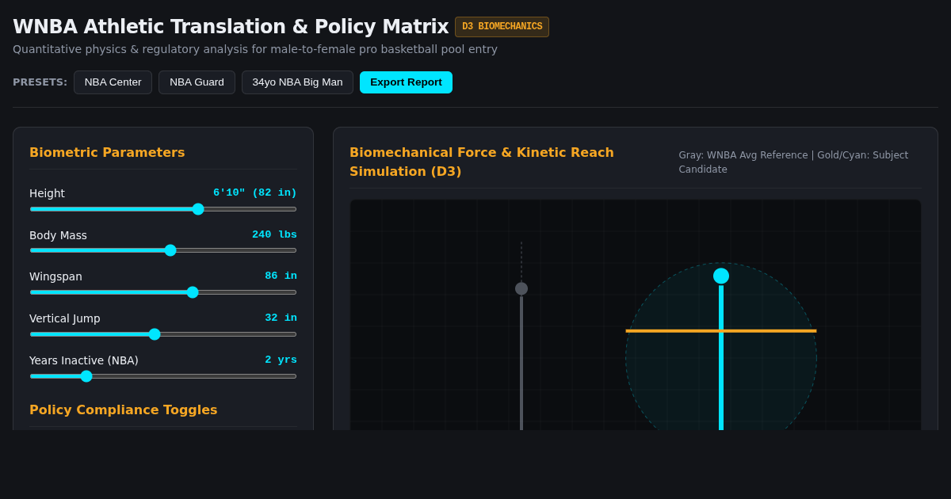The image size is (951, 499).
Task: Click the Biometric Parameters heading
Action: tap(107, 152)
